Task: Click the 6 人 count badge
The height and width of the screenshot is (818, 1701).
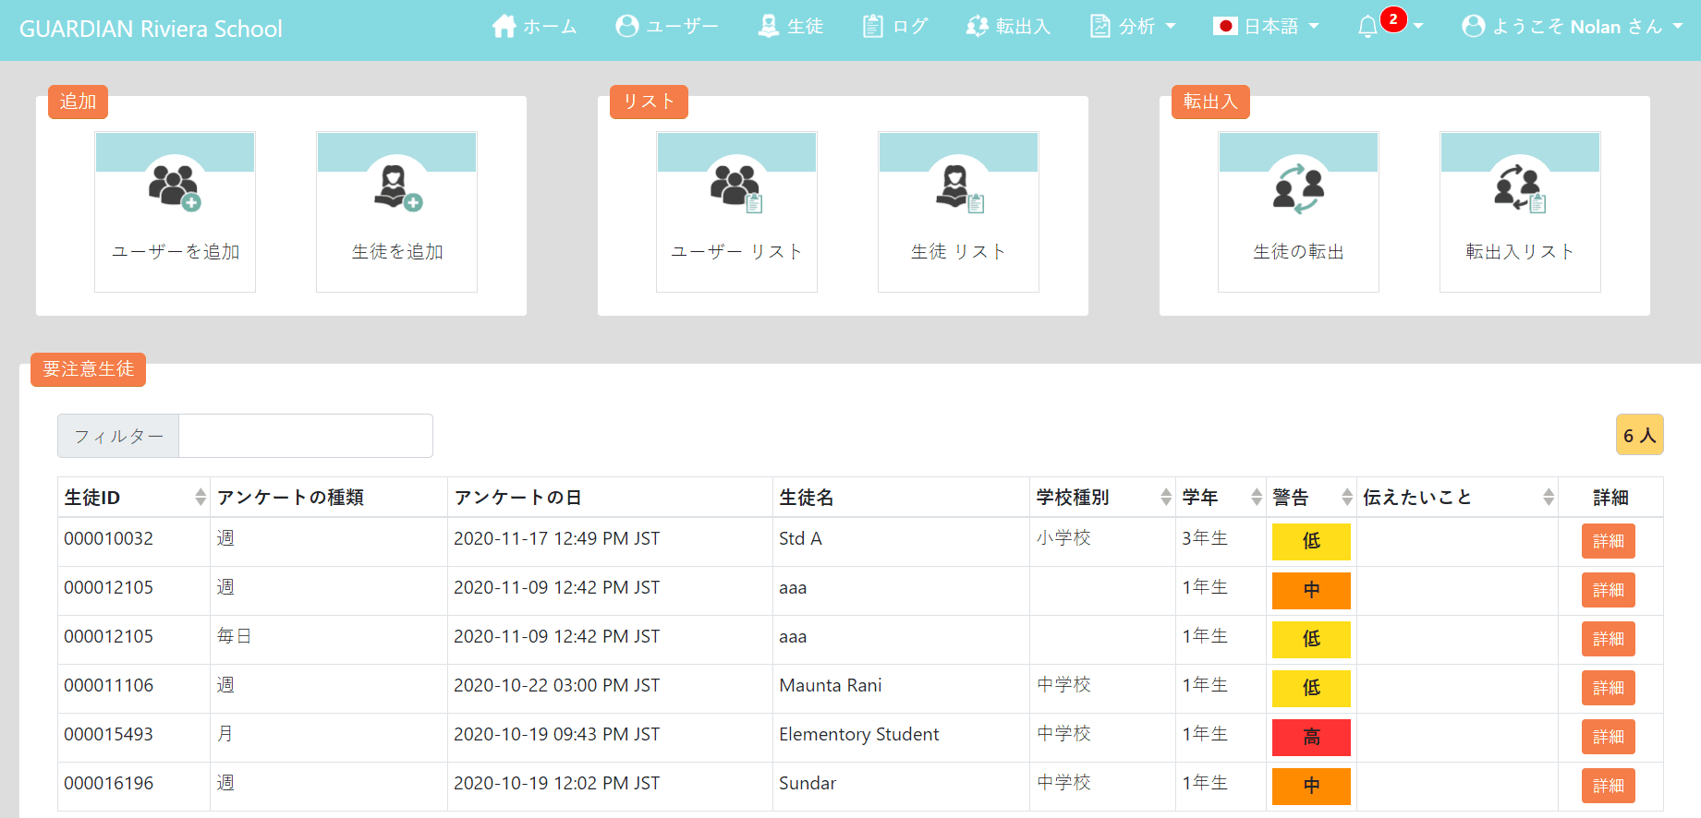Action: pos(1639,435)
